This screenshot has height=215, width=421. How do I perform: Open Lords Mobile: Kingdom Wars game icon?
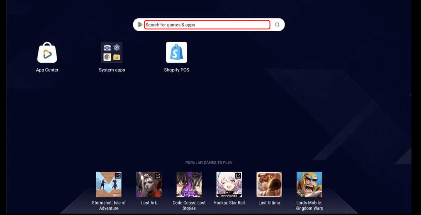point(309,185)
